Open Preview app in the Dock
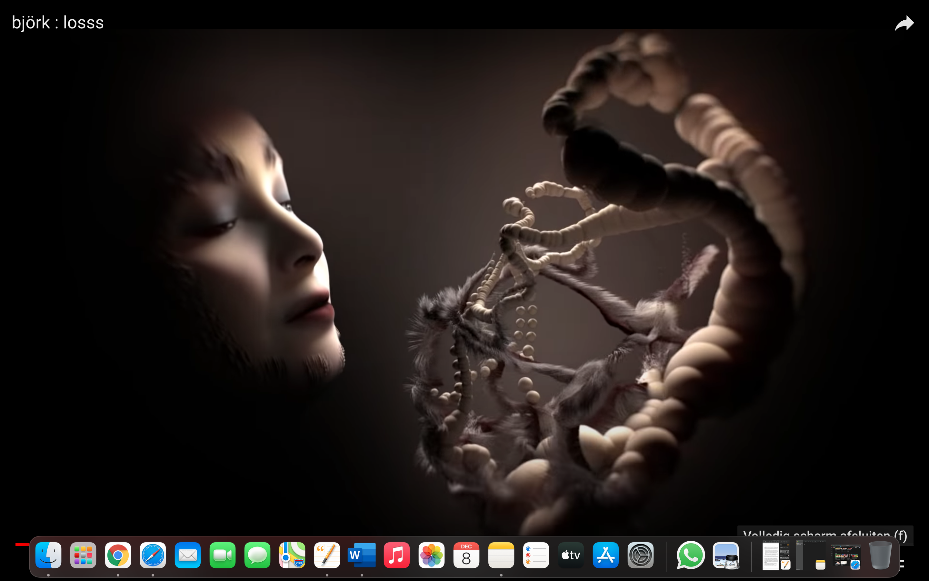Image resolution: width=929 pixels, height=581 pixels. click(x=725, y=555)
